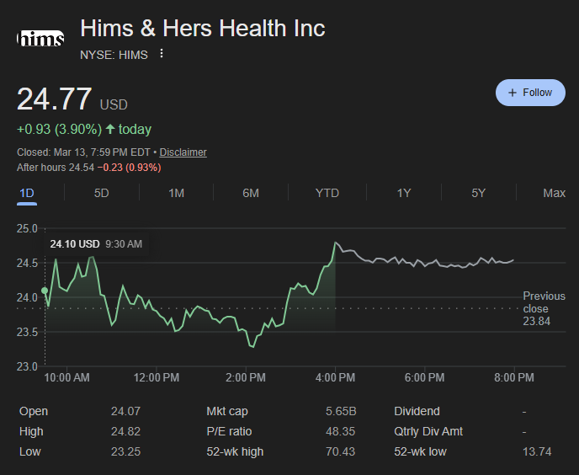This screenshot has height=475, width=579.
Task: Show the Max range chart
Action: coord(554,193)
